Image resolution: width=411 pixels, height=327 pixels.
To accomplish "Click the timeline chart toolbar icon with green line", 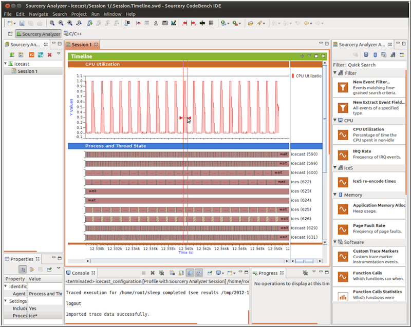I will [x=173, y=23].
